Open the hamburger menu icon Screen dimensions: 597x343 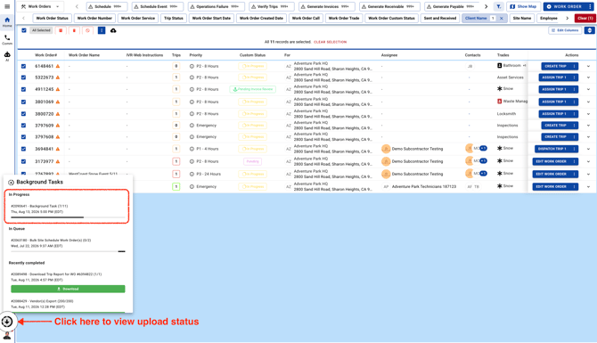coord(7,6)
